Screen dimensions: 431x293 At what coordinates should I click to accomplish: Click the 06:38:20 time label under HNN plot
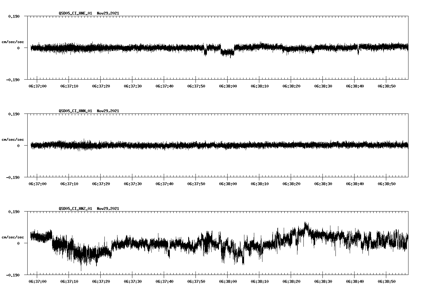point(291,184)
